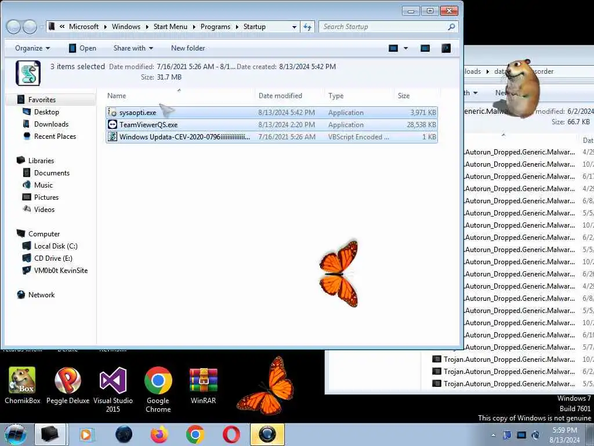This screenshot has height=446, width=594.
Task: Click the Computer icon in sidebar
Action: [21, 233]
